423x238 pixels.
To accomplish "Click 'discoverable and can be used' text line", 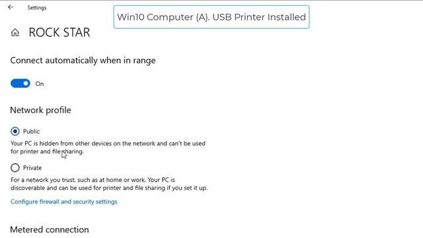I will tap(109, 188).
